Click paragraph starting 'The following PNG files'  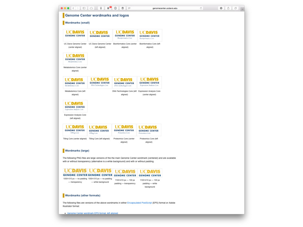click(x=119, y=160)
